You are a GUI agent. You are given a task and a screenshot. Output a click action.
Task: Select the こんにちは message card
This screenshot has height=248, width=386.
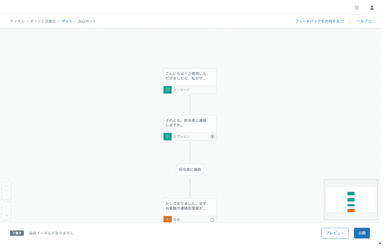[190, 81]
